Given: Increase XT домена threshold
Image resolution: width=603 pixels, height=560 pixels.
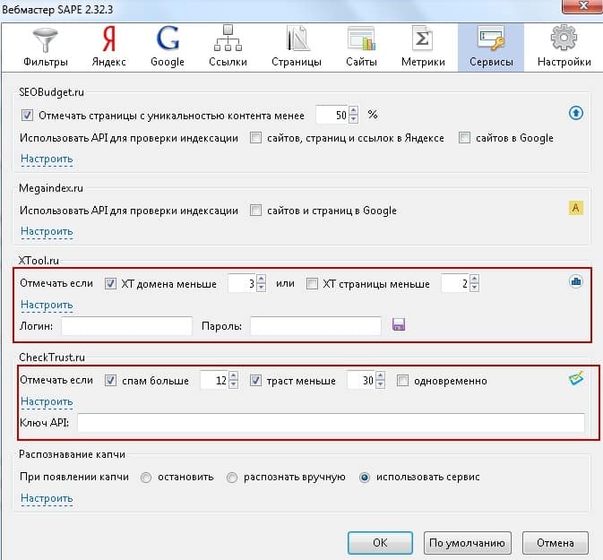Looking at the screenshot, I should [261, 279].
